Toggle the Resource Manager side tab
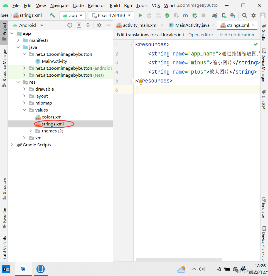This screenshot has height=276, width=268. 4,68
